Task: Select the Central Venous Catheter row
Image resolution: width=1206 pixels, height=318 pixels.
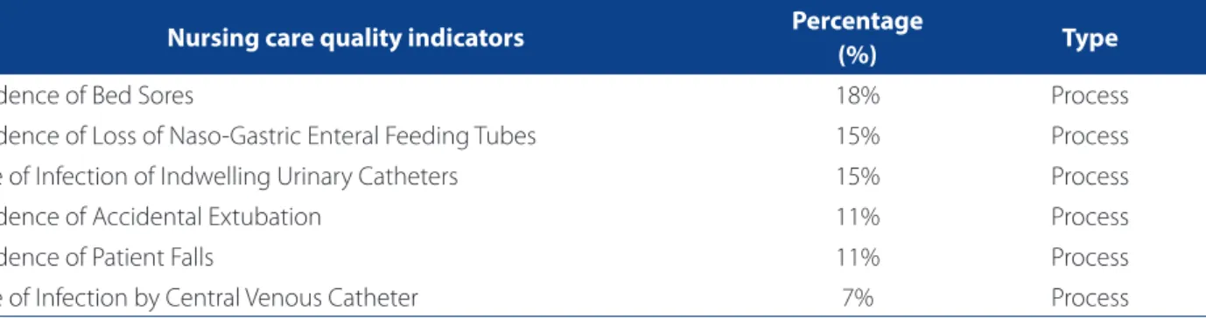Action: pyautogui.click(x=603, y=297)
